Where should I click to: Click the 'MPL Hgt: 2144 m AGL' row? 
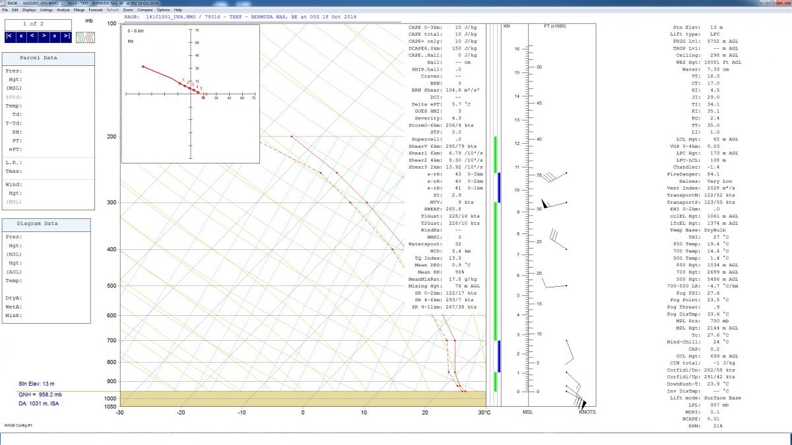[x=708, y=328]
